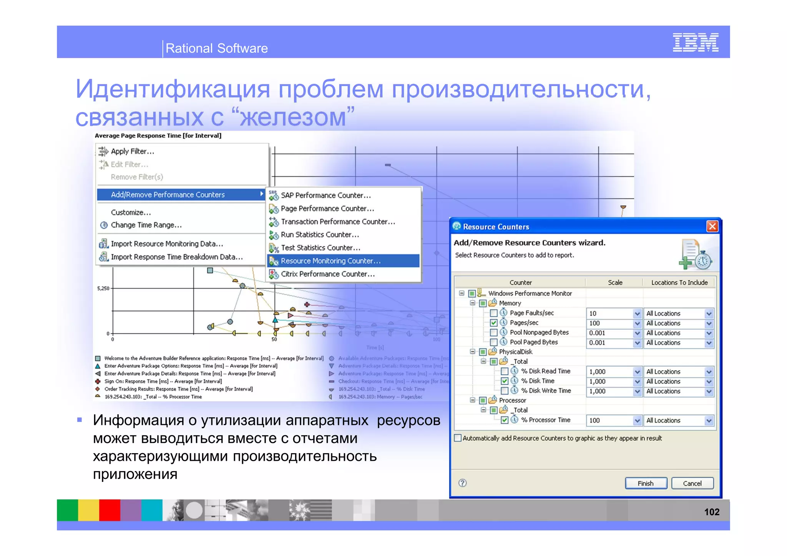Click the IBM logo in the header
The width and height of the screenshot is (787, 556).
(x=696, y=42)
